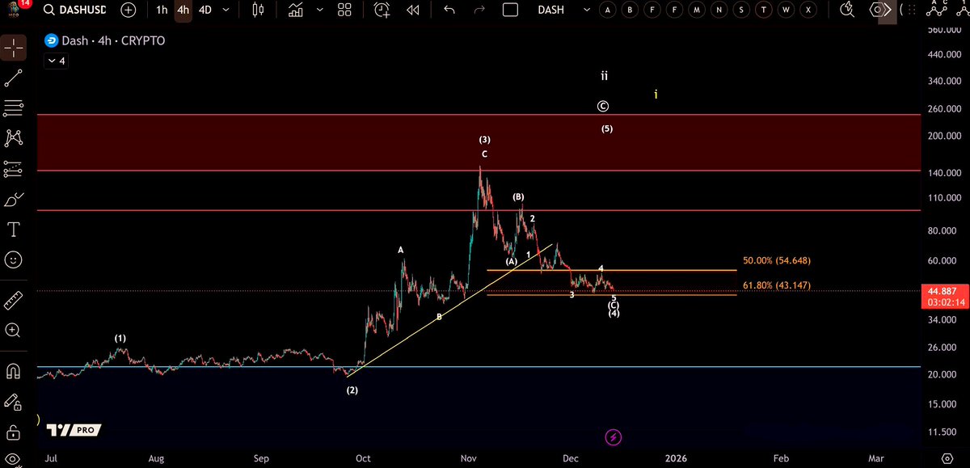This screenshot has height=468, width=970.
Task: Open the candlestick chart type selector
Action: click(x=259, y=11)
